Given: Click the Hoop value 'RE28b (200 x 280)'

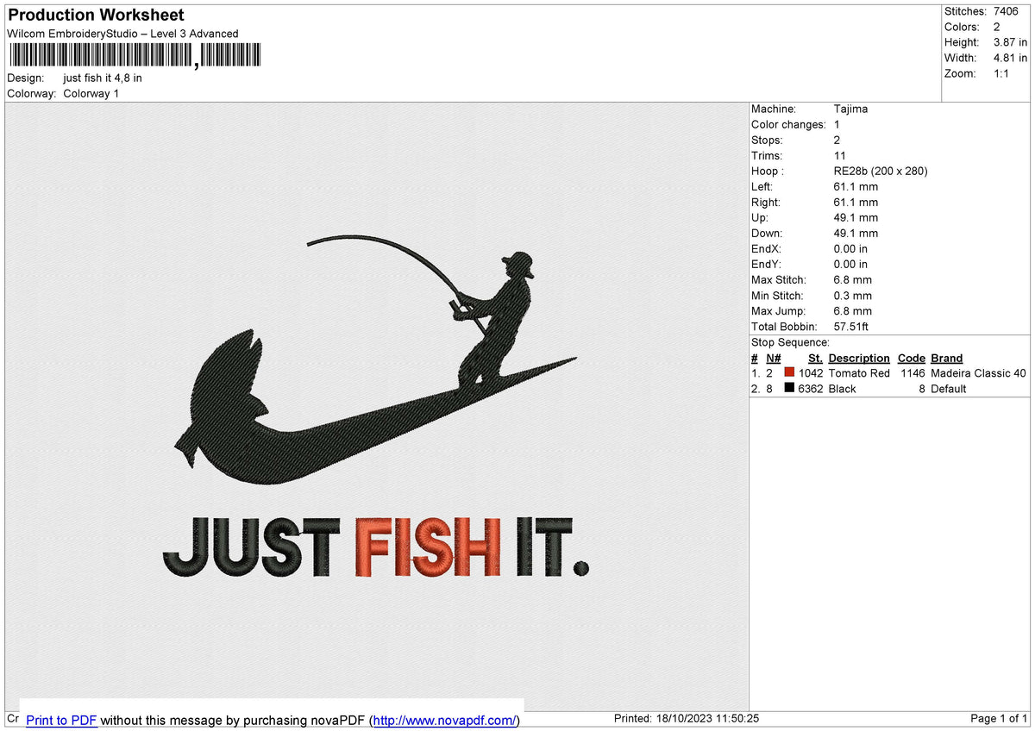Looking at the screenshot, I should click(881, 172).
